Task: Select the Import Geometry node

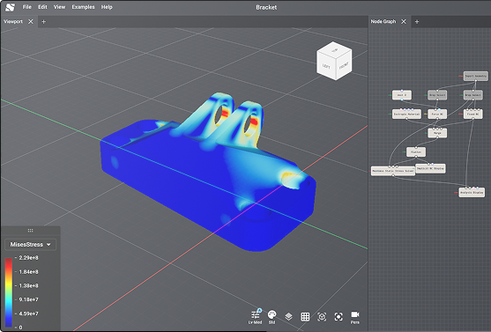Action: (476, 76)
